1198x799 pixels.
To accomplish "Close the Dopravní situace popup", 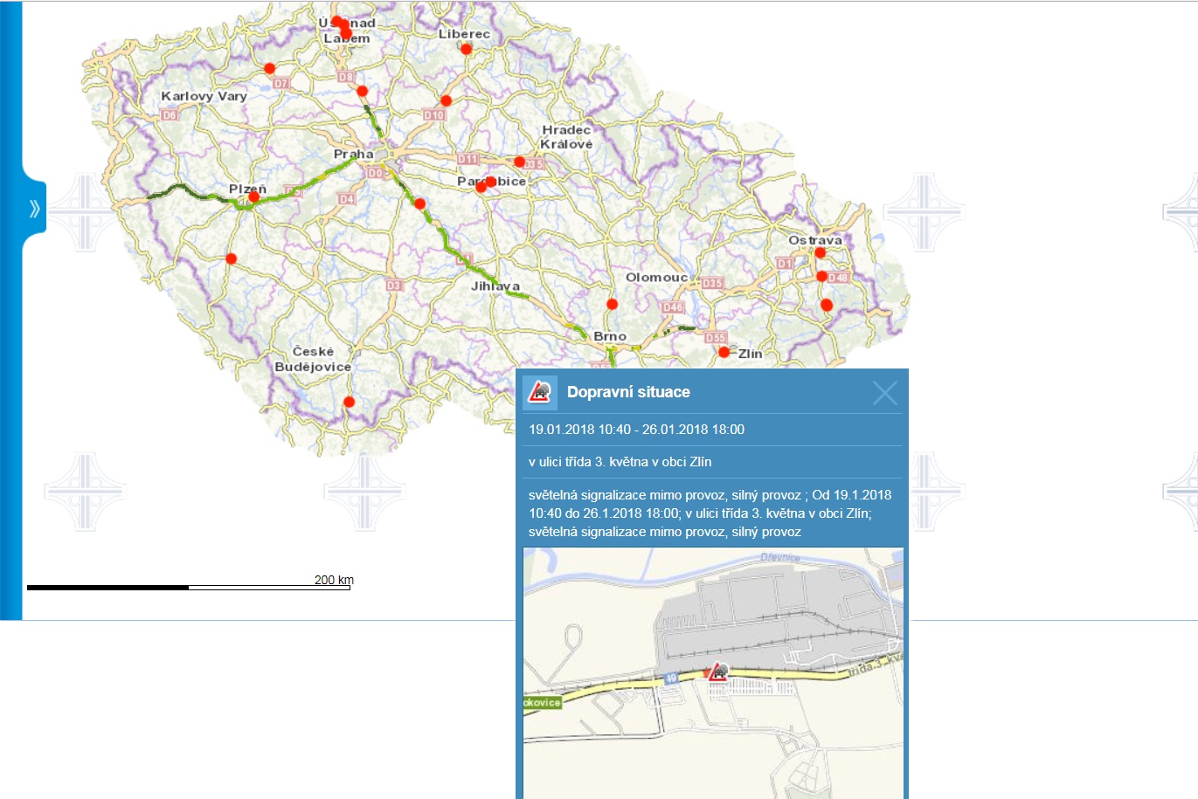I will (x=884, y=393).
